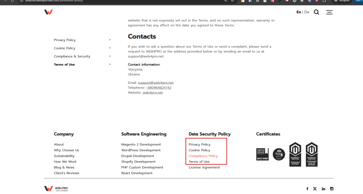Open the About footer link

click(x=59, y=145)
